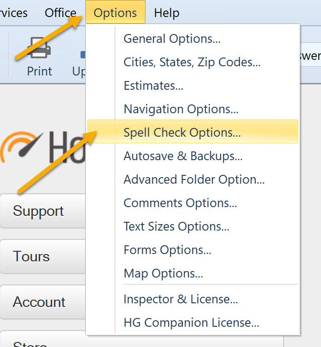The height and width of the screenshot is (347, 321).
Task: Open Autosave & Backups settings
Action: 183,156
